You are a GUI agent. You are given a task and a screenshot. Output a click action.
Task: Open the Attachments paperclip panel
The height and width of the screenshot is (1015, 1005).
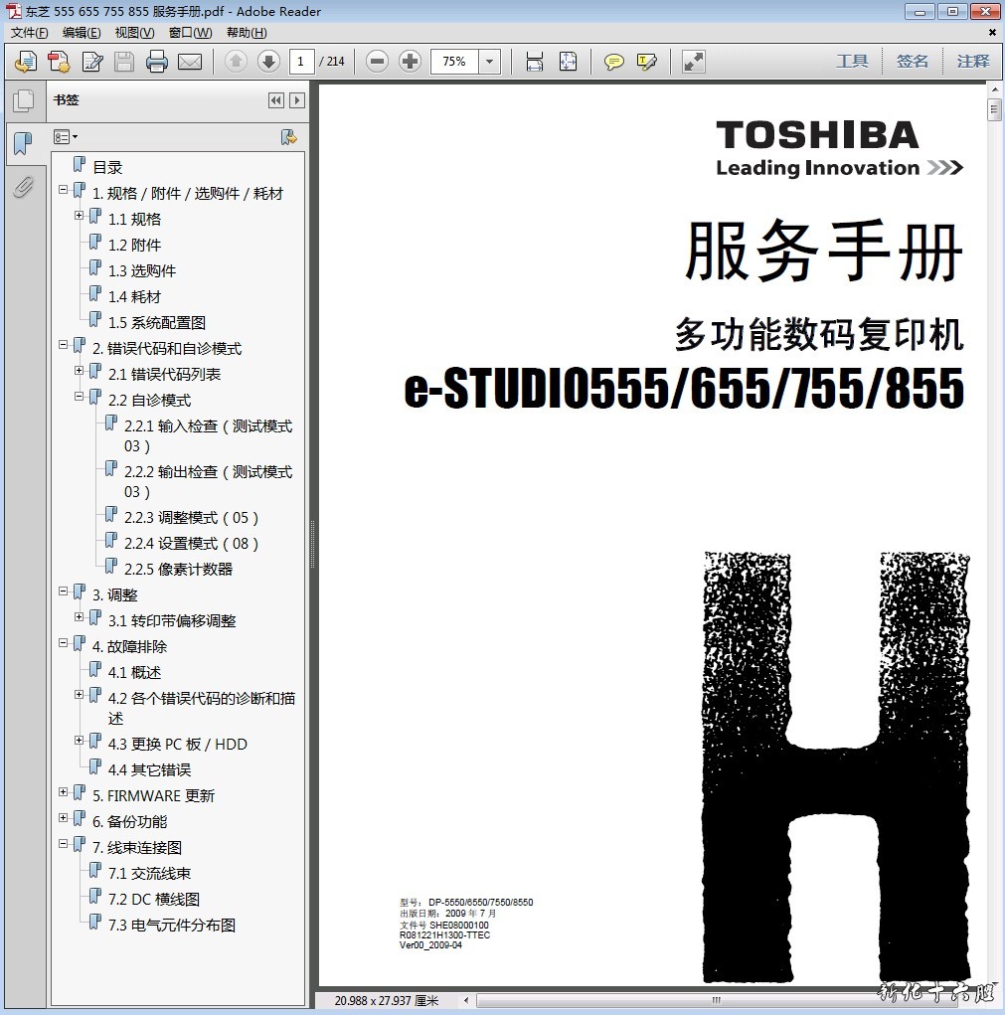pyautogui.click(x=23, y=187)
